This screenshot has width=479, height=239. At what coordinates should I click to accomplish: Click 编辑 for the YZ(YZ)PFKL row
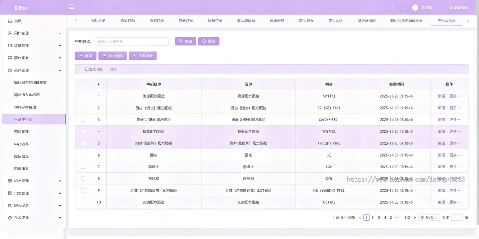click(441, 108)
